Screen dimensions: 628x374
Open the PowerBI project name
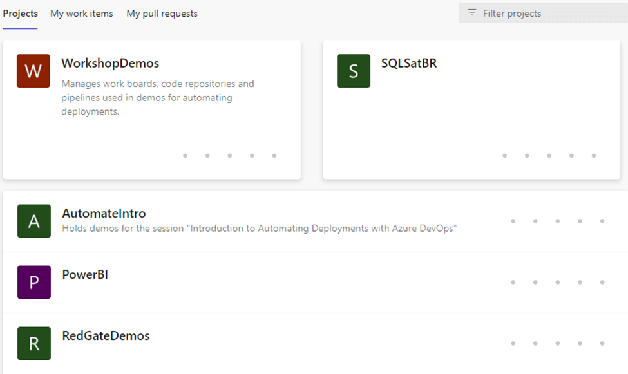tap(85, 274)
